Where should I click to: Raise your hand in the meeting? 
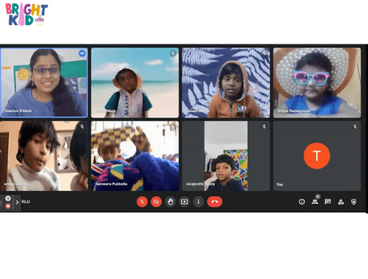pos(170,202)
